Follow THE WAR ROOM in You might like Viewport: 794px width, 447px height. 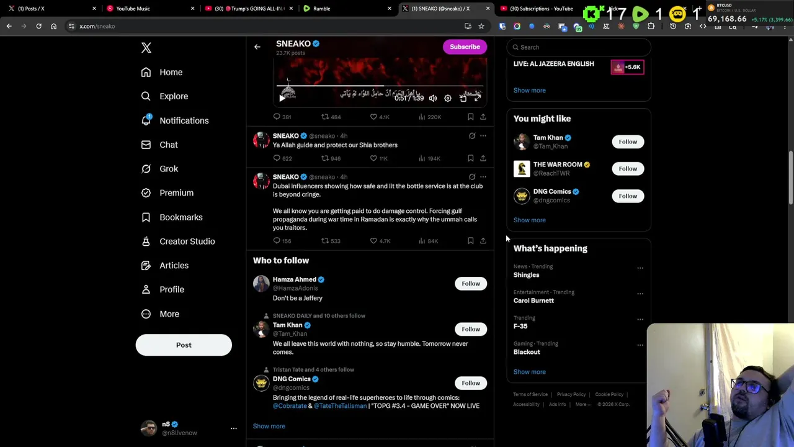point(628,169)
